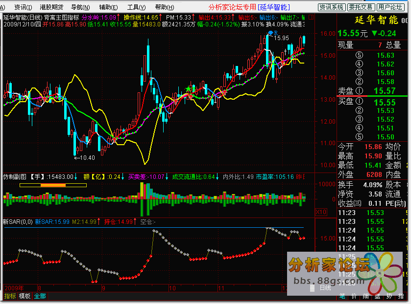Select the 细 tab at bottom right

[x=365, y=296]
